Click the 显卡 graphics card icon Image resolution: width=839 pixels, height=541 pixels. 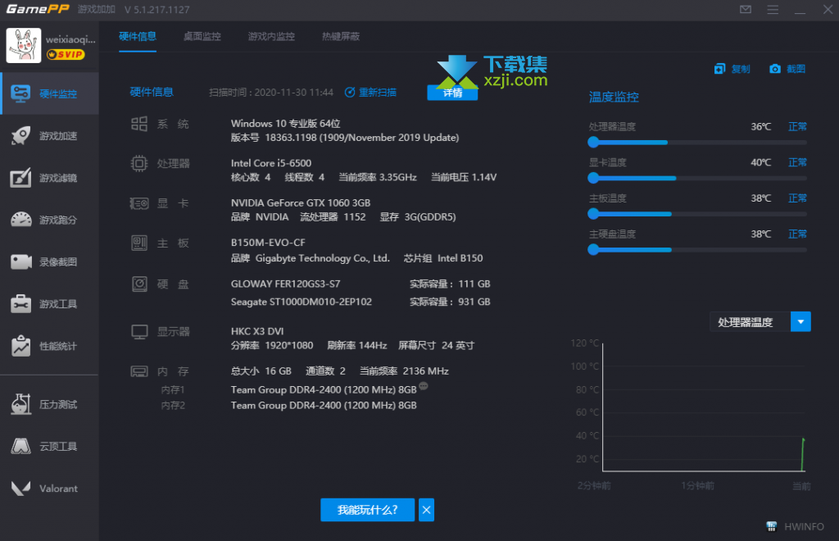click(139, 203)
